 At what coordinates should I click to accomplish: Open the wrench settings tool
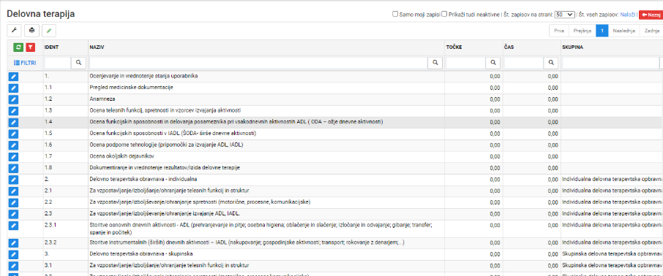[14, 31]
